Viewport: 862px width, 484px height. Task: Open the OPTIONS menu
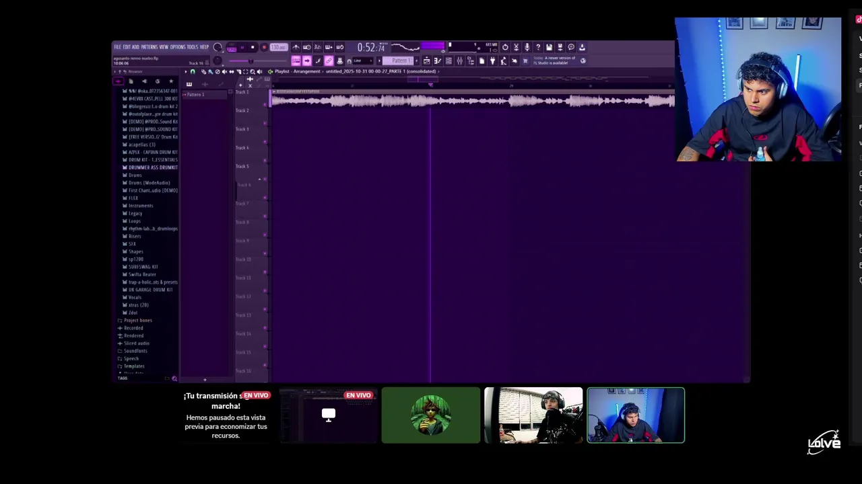[x=178, y=47]
